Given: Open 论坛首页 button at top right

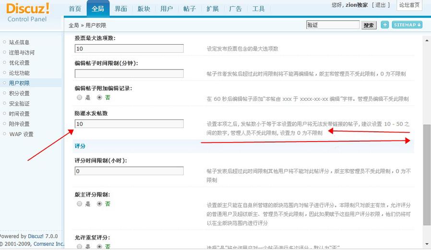Looking at the screenshot, I should tap(409, 5).
